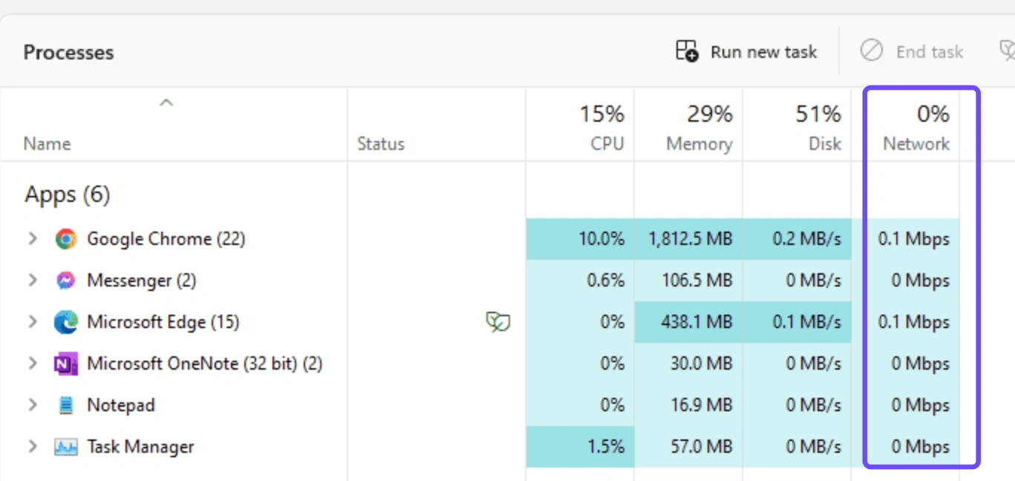
Task: Click the Microsoft Edge app icon
Action: point(65,322)
